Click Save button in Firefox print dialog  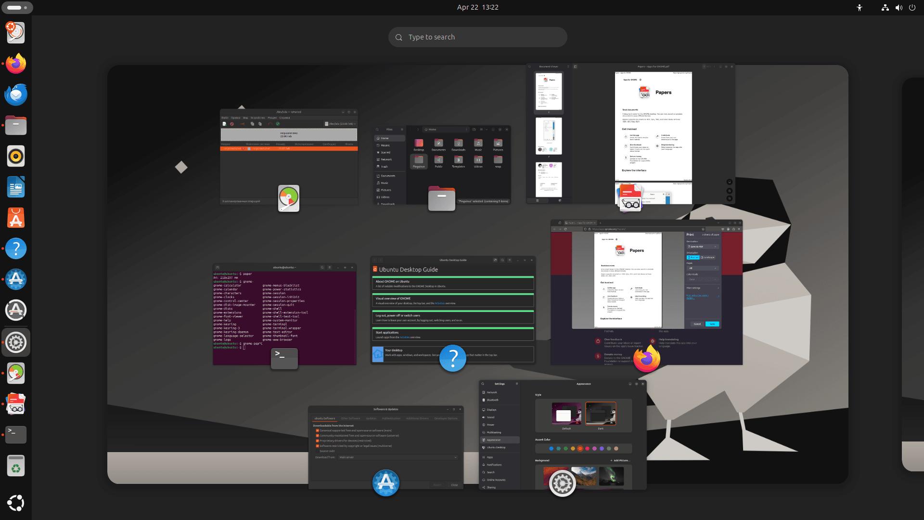click(x=712, y=324)
